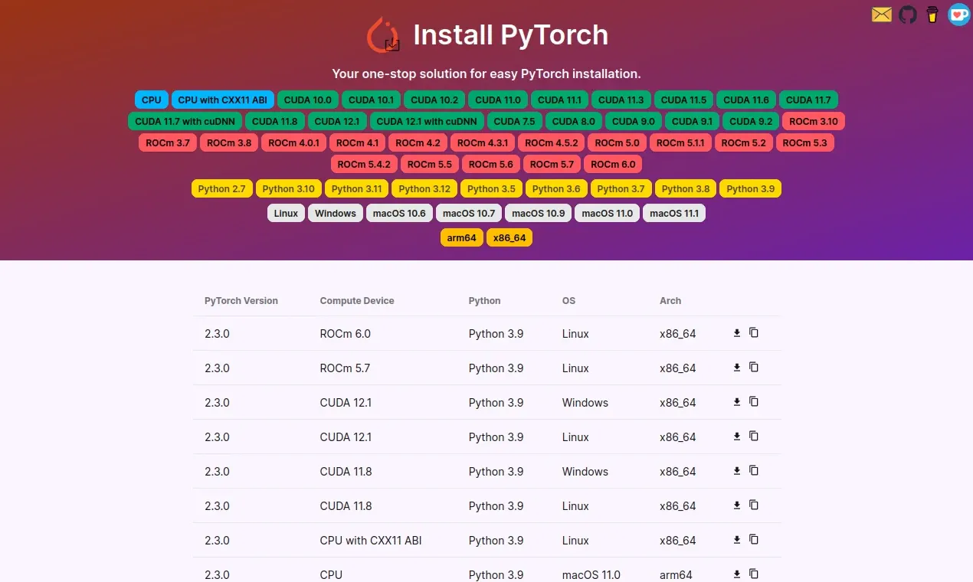
Task: Click the Compute Device column header
Action: point(357,301)
